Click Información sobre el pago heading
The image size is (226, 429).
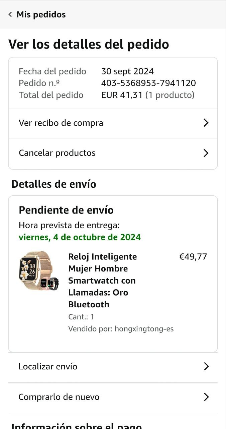pos(77,426)
